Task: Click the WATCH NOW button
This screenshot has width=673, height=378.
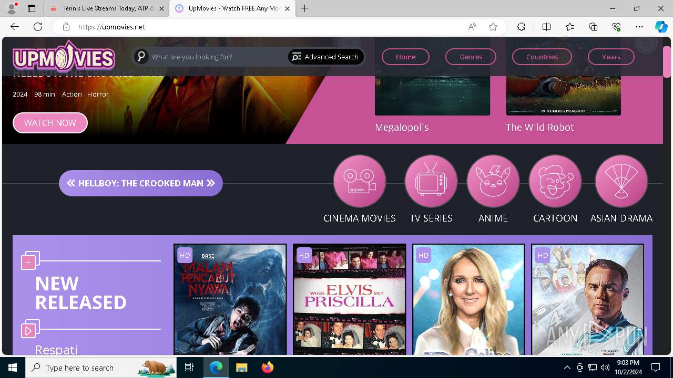Action: pyautogui.click(x=50, y=123)
